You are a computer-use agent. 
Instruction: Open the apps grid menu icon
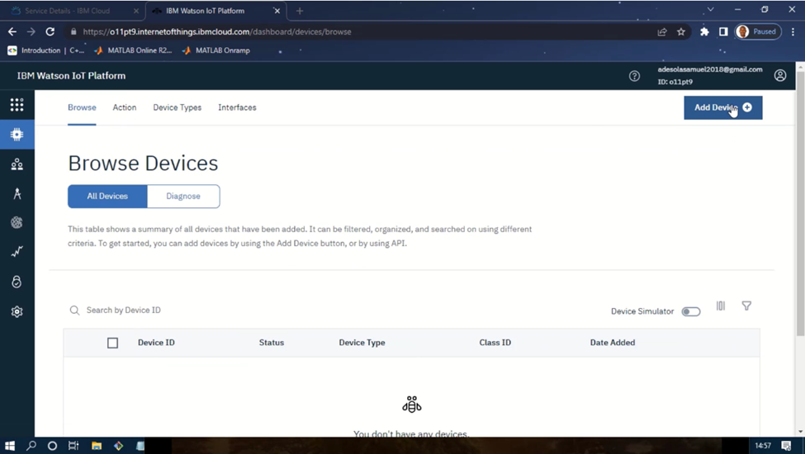coord(17,105)
